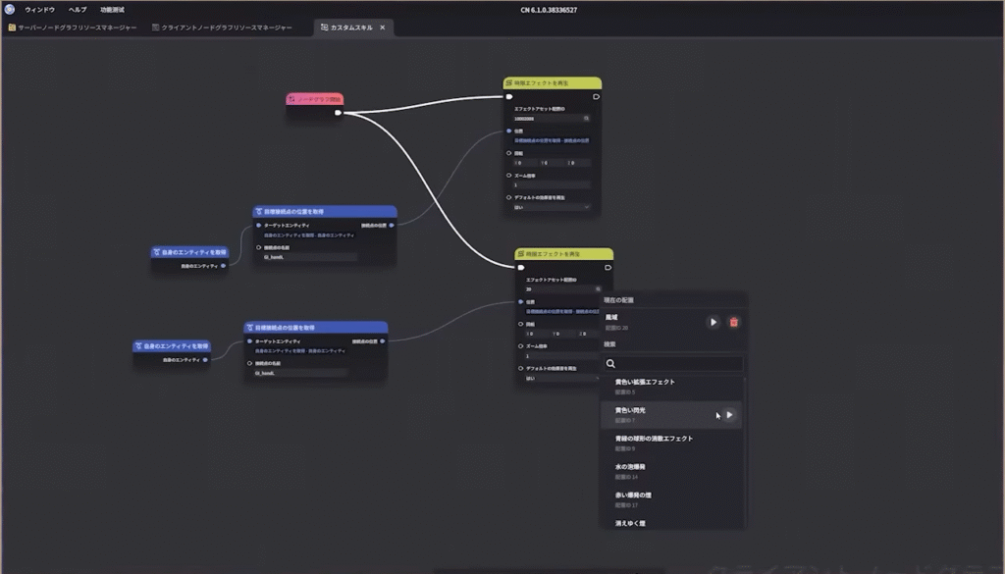Click the app logo icon in top-left corner
This screenshot has width=1005, height=574.
[x=10, y=9]
